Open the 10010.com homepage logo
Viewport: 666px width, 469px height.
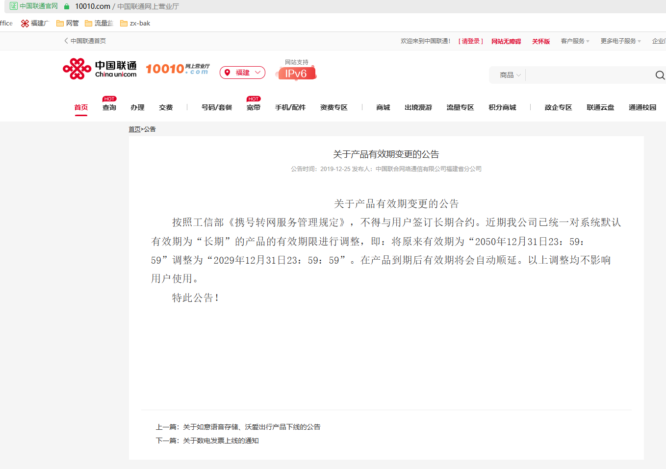tap(177, 69)
